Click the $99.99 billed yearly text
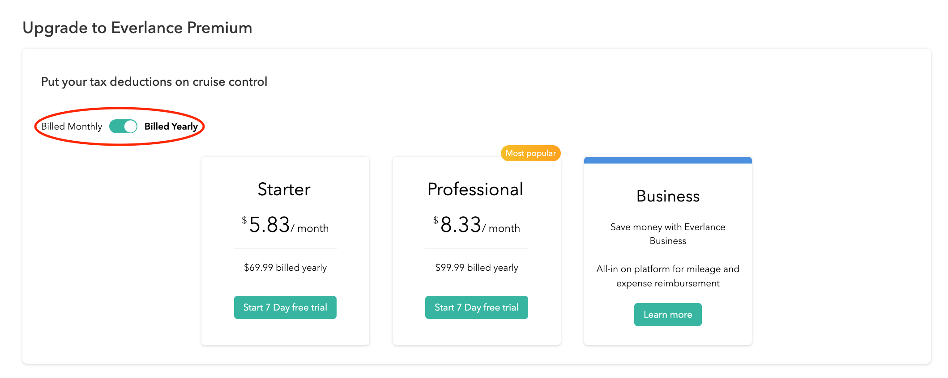 477,268
